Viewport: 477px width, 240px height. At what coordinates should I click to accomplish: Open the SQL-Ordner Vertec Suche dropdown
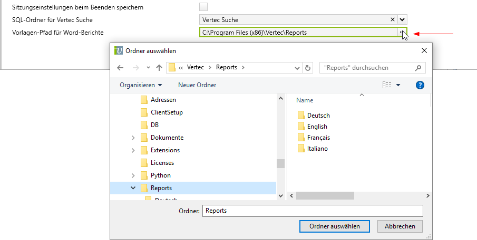pyautogui.click(x=402, y=19)
